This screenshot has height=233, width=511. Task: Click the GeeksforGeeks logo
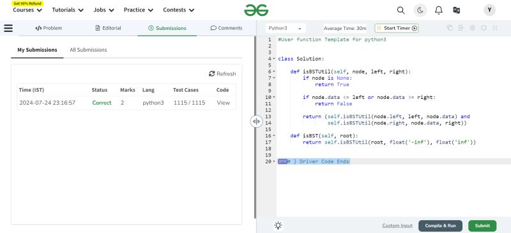pyautogui.click(x=256, y=10)
